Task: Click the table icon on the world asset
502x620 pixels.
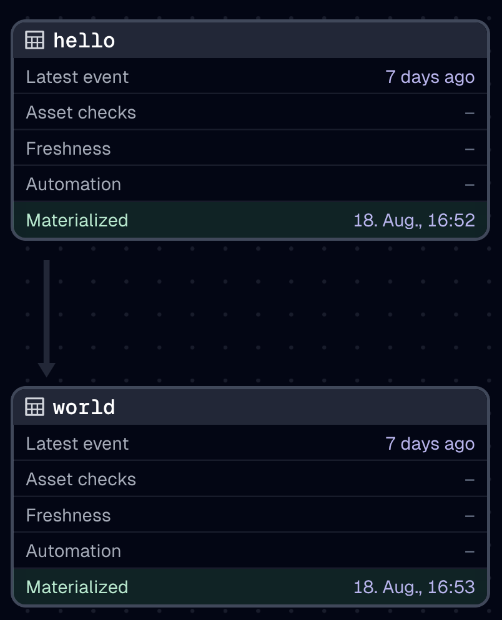Action: [x=35, y=407]
